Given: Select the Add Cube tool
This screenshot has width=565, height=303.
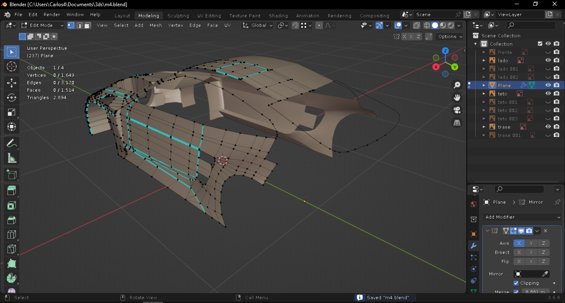Looking at the screenshot, I should point(12,175).
